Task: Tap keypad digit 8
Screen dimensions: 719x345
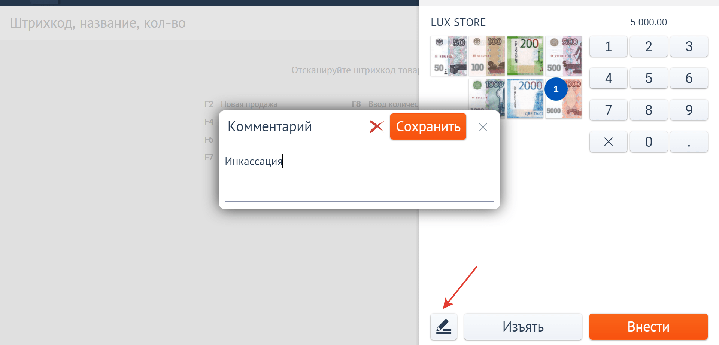Action: [649, 110]
